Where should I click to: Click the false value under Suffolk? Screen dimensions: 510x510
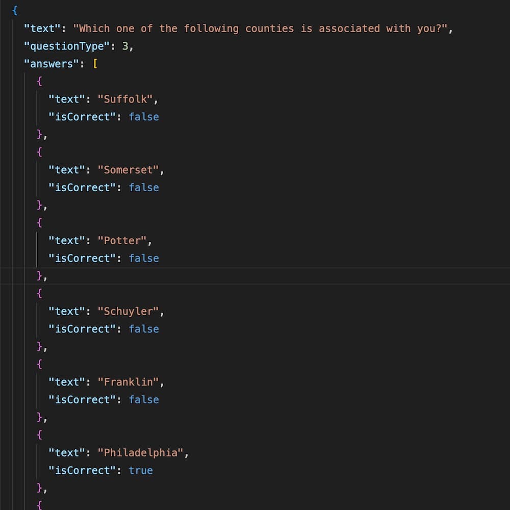[144, 117]
